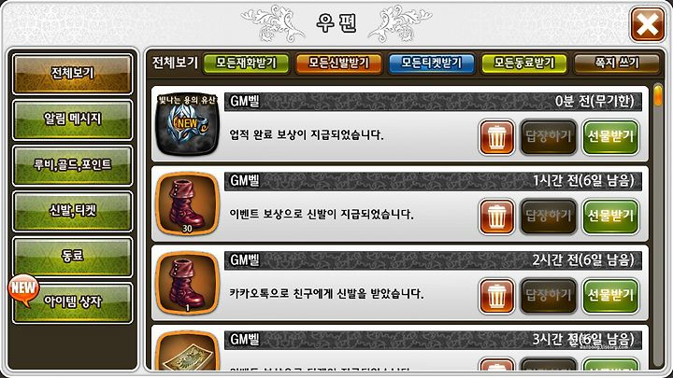Select the shining dragon relic item icon
Viewport: 673px width, 378px height.
tap(188, 124)
